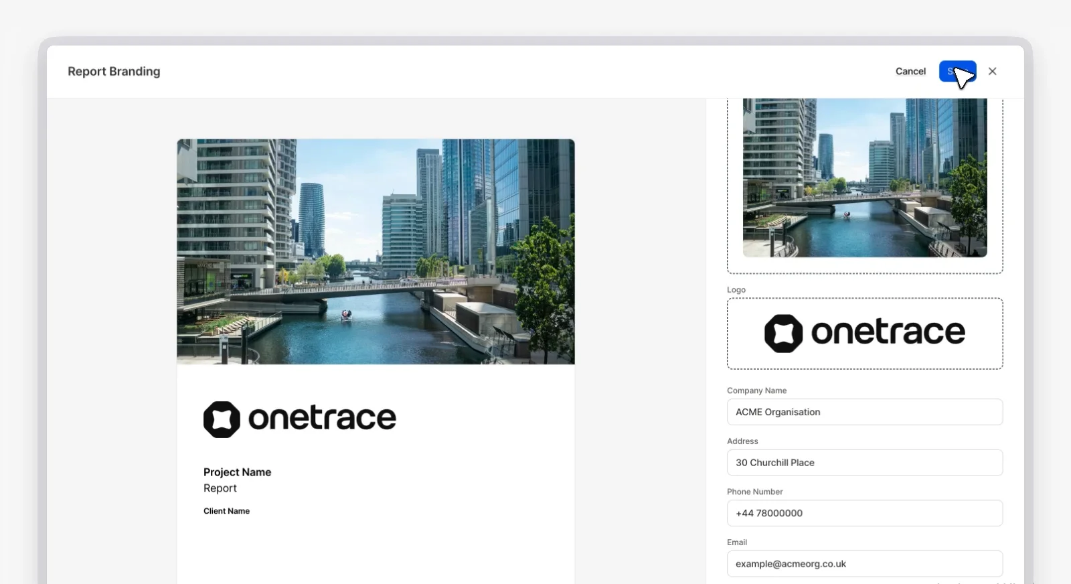Click the blue Save button
The image size is (1071, 584).
pos(957,71)
